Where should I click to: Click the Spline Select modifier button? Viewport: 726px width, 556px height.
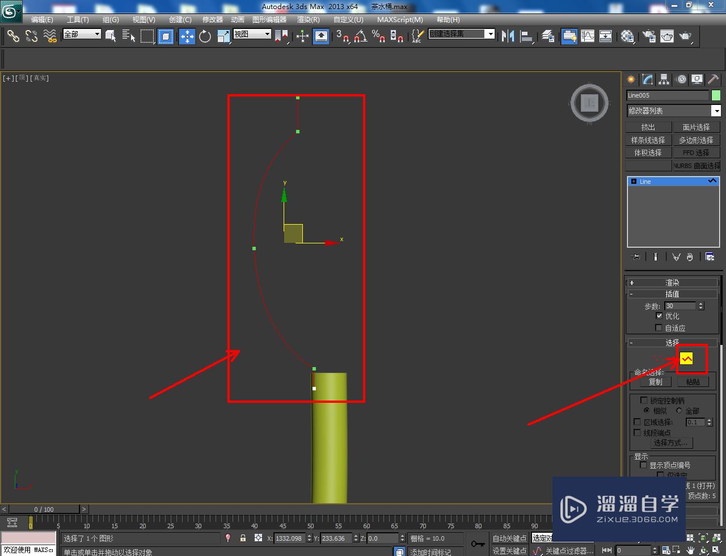(x=648, y=140)
